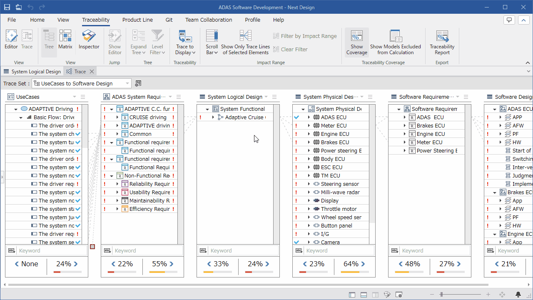Toggle Show Only Trace Lines of Selected Elements
This screenshot has width=533, height=300.
(x=245, y=42)
